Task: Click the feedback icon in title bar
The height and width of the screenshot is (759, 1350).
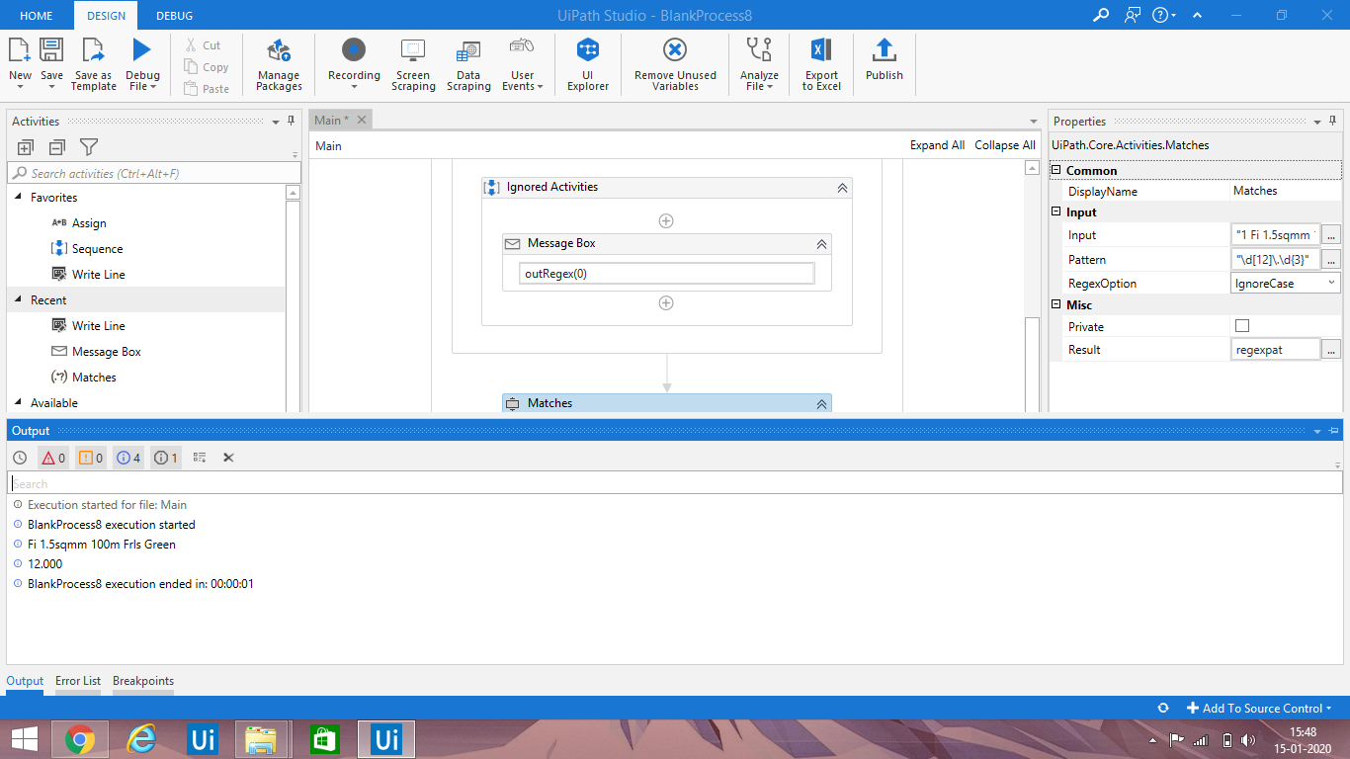Action: pos(1133,15)
